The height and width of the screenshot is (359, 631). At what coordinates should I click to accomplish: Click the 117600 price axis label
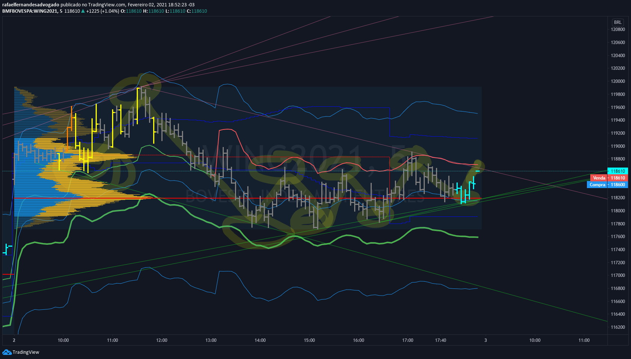point(618,237)
